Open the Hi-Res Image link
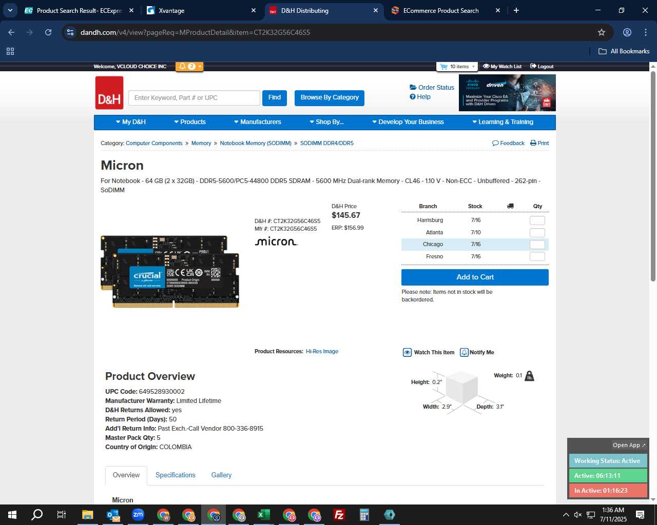 pyautogui.click(x=322, y=352)
